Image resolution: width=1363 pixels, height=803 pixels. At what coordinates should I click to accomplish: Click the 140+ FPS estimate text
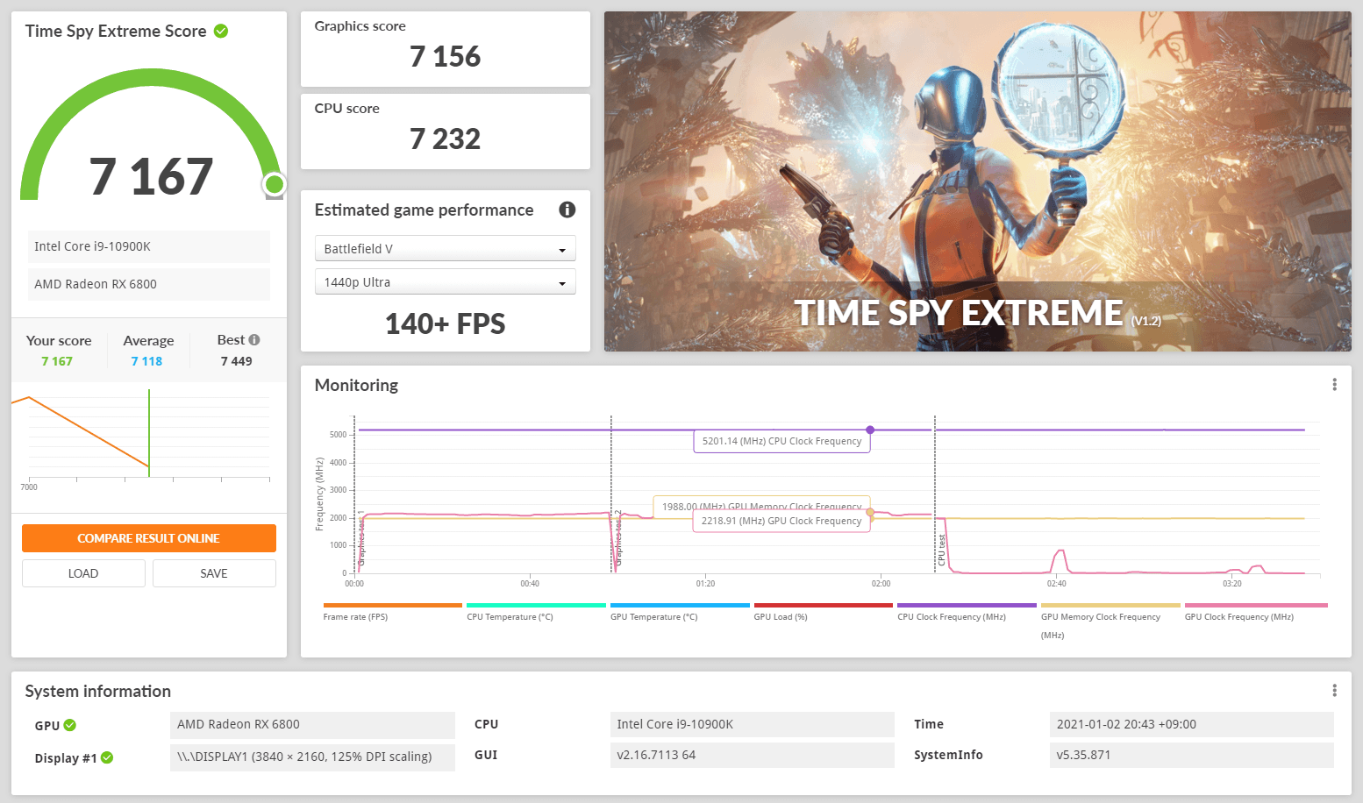pyautogui.click(x=446, y=324)
